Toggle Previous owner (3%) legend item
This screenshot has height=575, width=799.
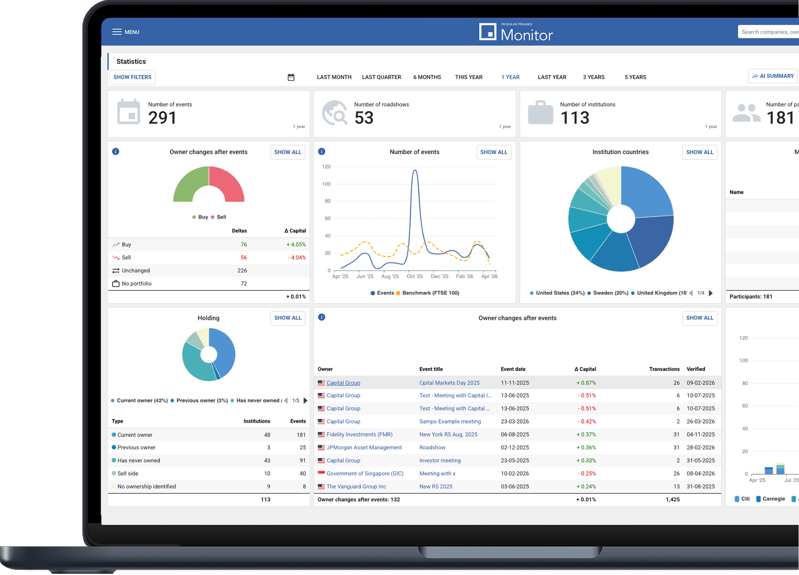click(199, 400)
